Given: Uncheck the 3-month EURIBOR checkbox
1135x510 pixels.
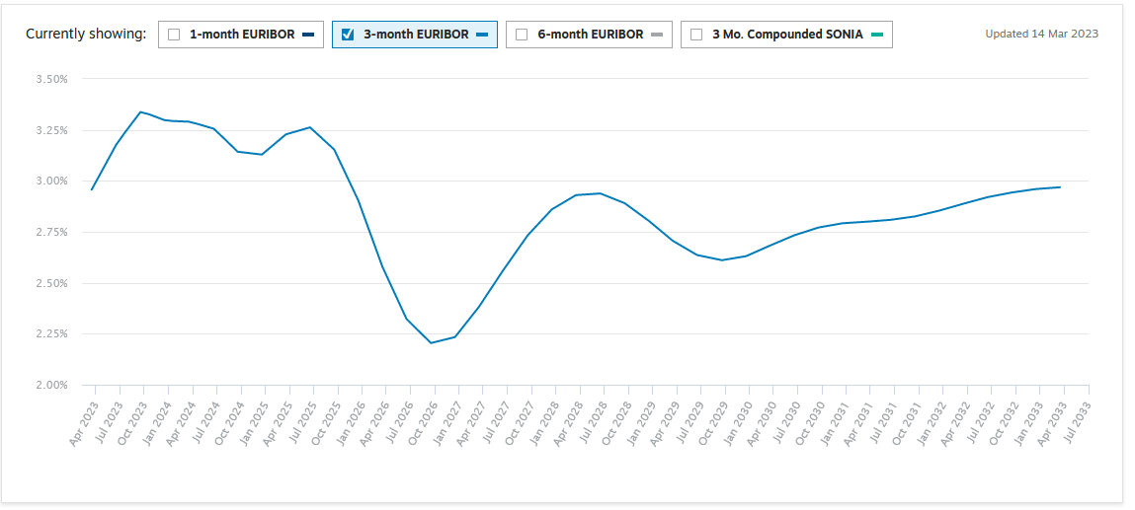Looking at the screenshot, I should pyautogui.click(x=348, y=35).
